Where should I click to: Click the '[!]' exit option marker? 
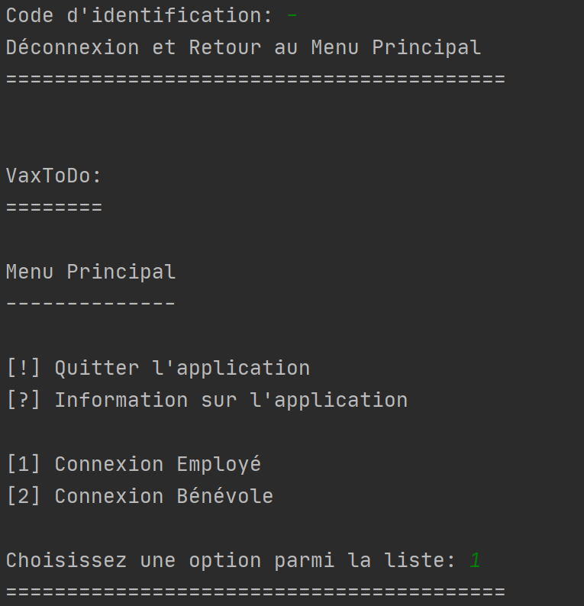click(24, 368)
